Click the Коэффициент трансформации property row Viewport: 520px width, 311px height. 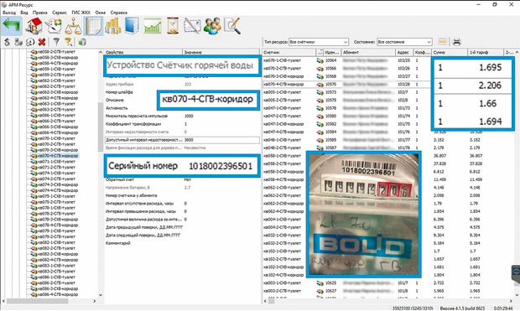pos(182,124)
